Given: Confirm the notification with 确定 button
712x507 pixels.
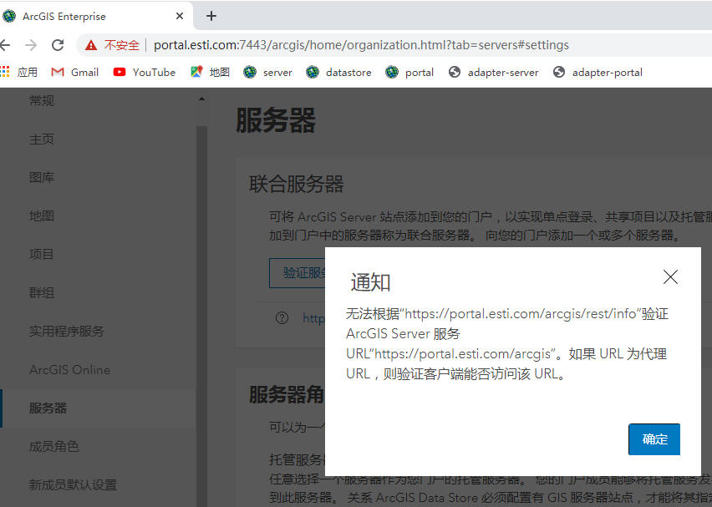Looking at the screenshot, I should (654, 439).
